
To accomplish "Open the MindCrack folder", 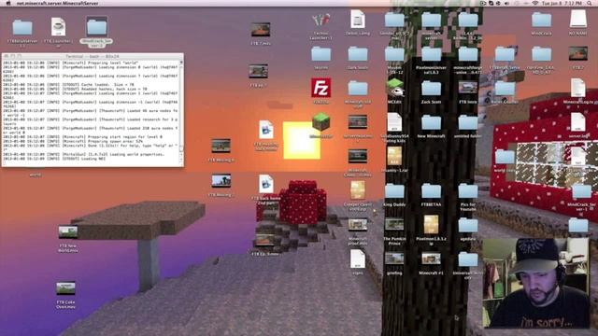I will (541, 20).
